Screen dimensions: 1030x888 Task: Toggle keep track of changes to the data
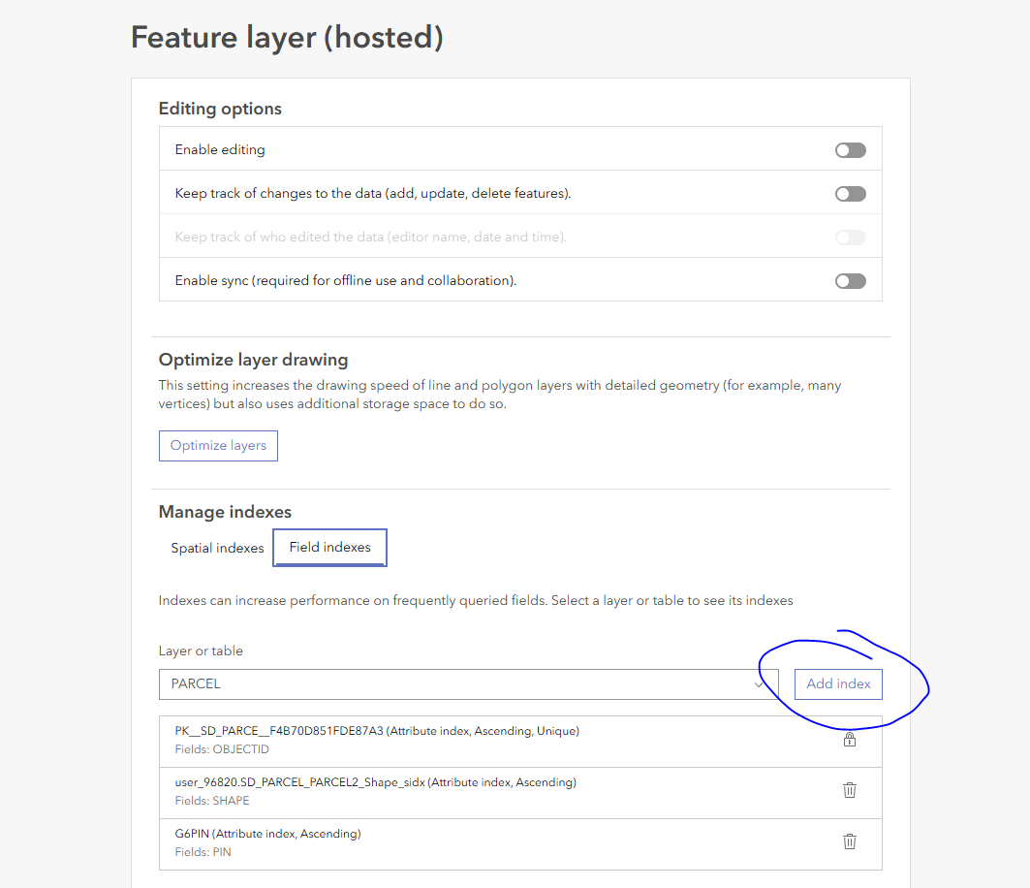tap(850, 193)
